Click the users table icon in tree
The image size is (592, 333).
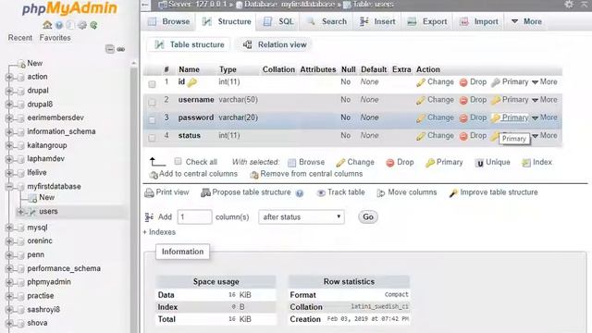32,212
